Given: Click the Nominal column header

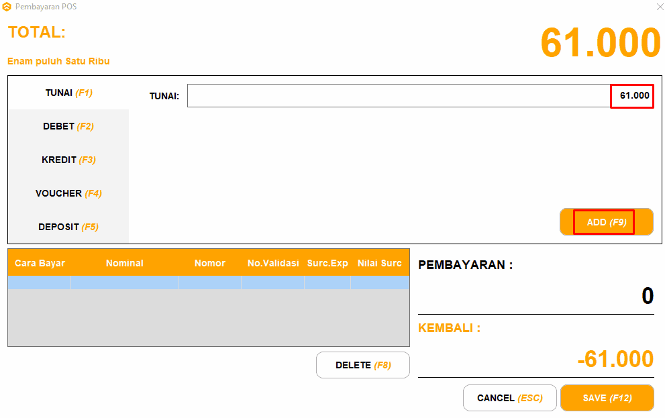Looking at the screenshot, I should point(125,263).
